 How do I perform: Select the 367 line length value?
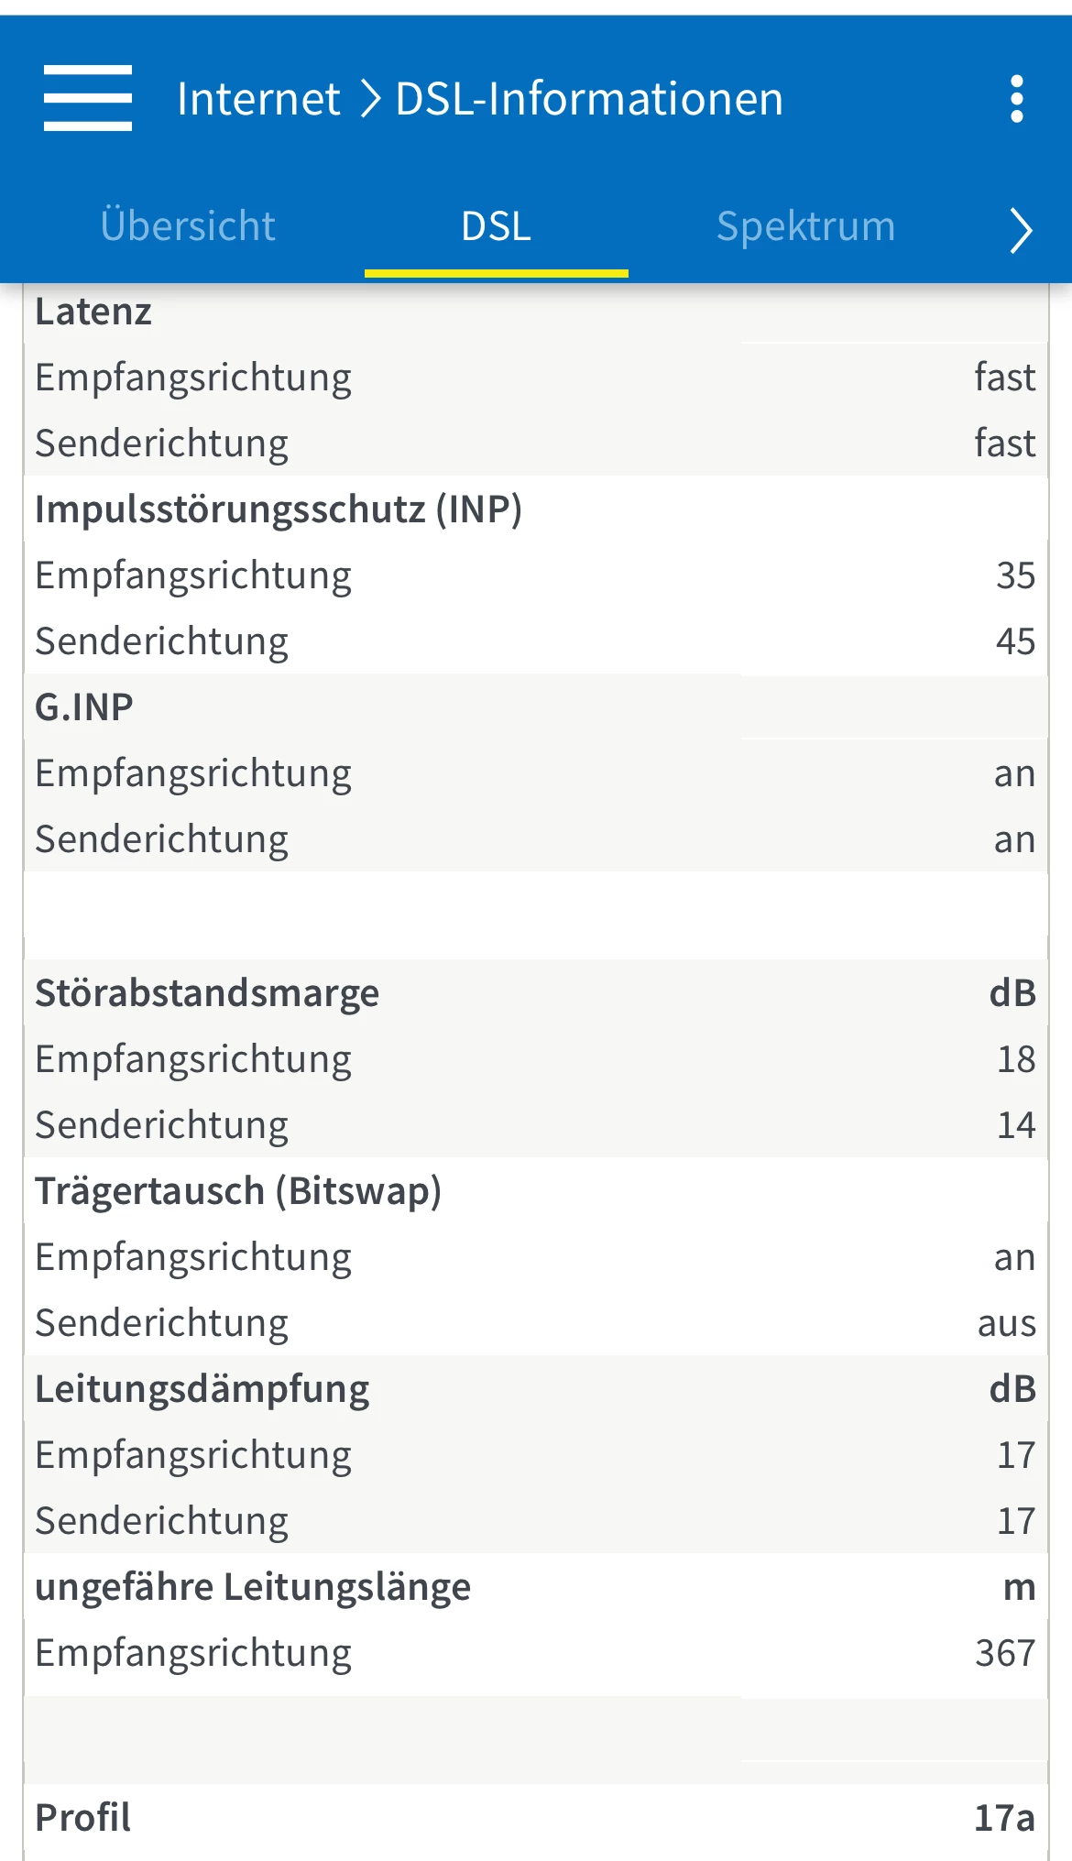pyautogui.click(x=1005, y=1653)
